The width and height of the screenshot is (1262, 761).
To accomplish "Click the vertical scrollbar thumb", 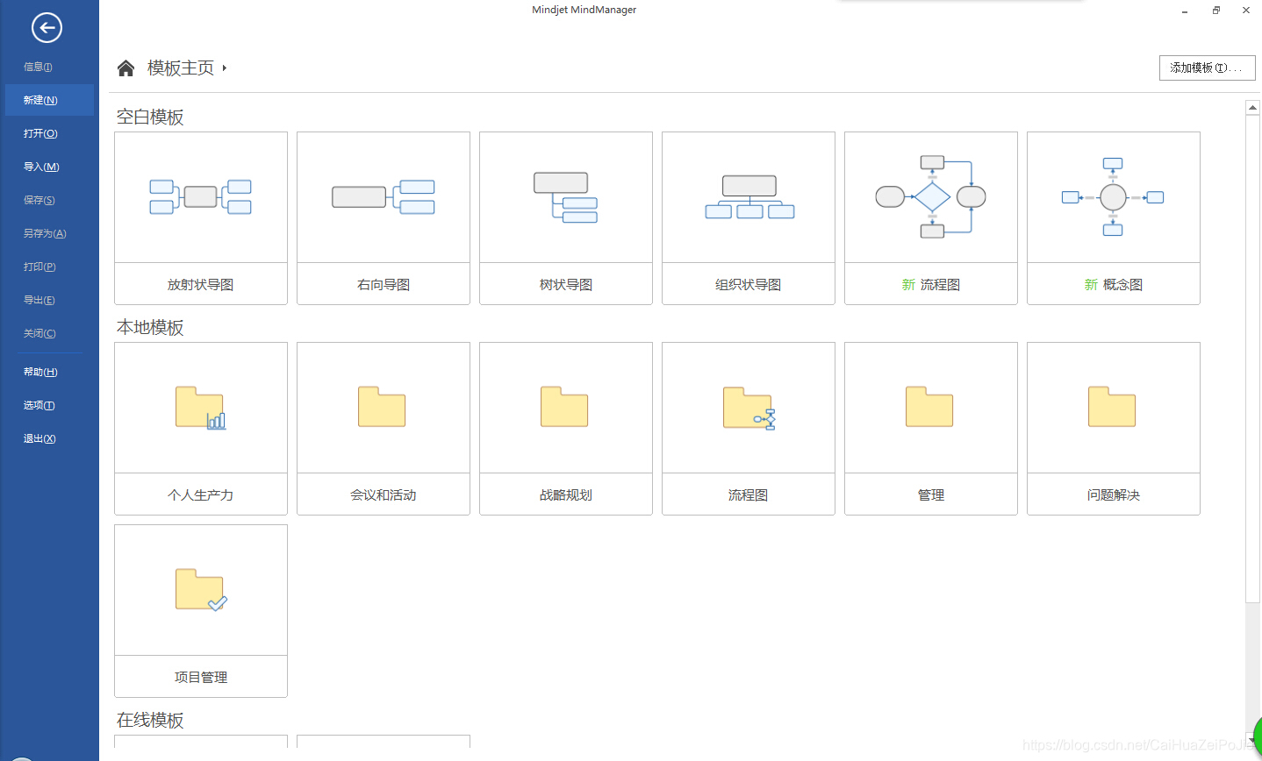I will (x=1253, y=359).
